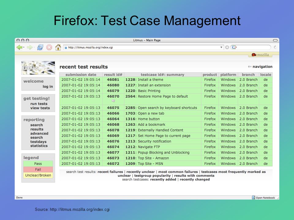Open testcase 1703 Open a new tab
This screenshot has width=294, height=220.
point(145,114)
